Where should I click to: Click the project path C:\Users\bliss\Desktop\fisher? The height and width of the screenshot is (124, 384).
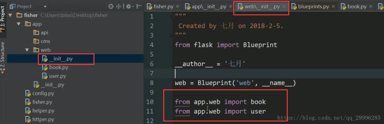pyautogui.click(x=74, y=15)
